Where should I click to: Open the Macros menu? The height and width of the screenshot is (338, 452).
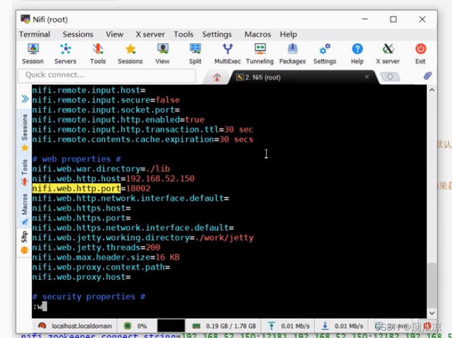click(257, 34)
